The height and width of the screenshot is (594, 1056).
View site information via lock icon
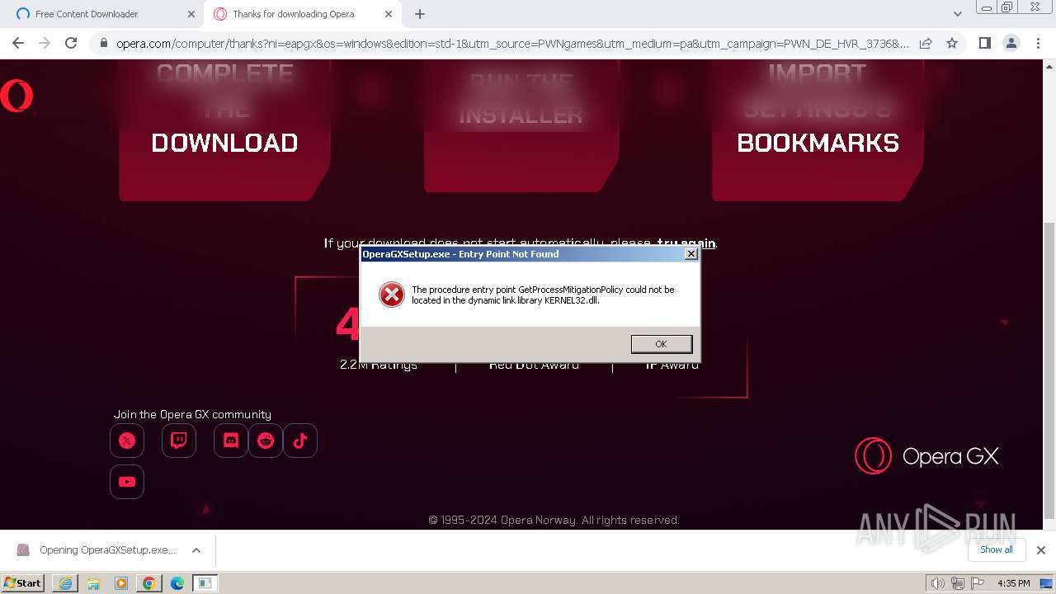pyautogui.click(x=102, y=43)
